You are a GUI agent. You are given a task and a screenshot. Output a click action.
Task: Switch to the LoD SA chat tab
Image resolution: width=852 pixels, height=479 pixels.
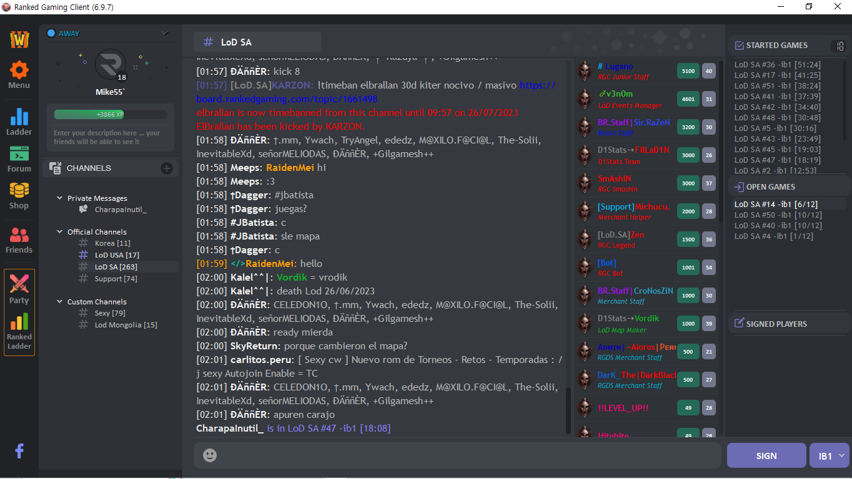point(257,42)
